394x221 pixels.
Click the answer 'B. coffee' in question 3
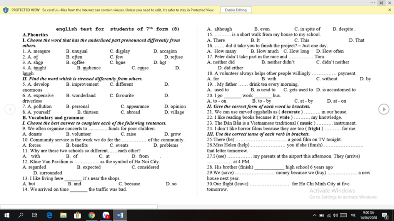[75, 62]
